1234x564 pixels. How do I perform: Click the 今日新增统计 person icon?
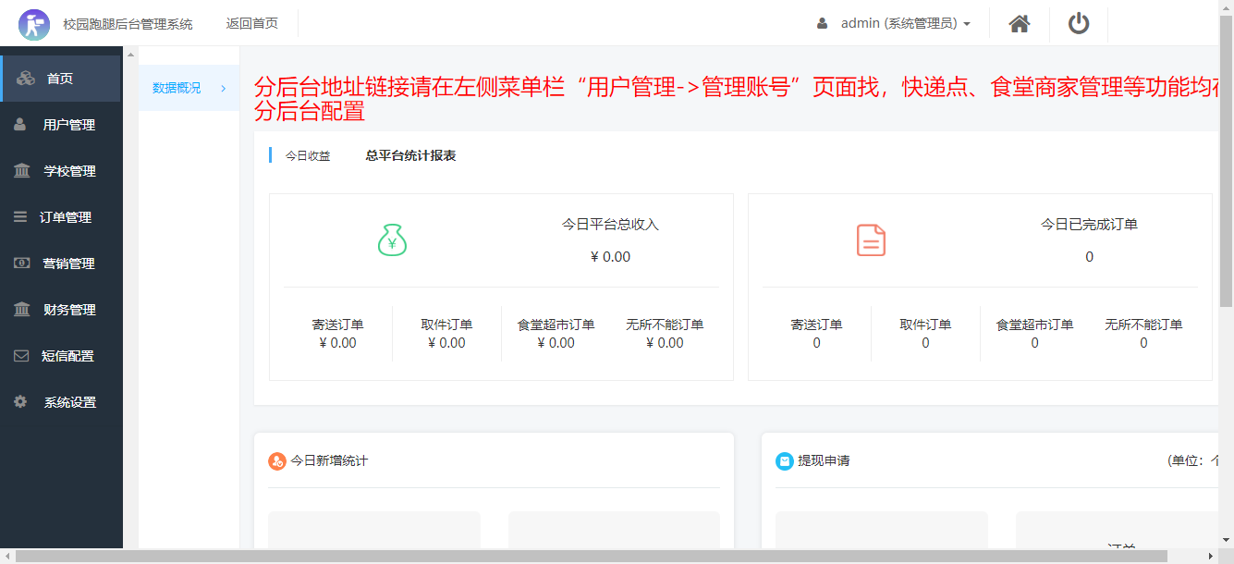pos(276,460)
